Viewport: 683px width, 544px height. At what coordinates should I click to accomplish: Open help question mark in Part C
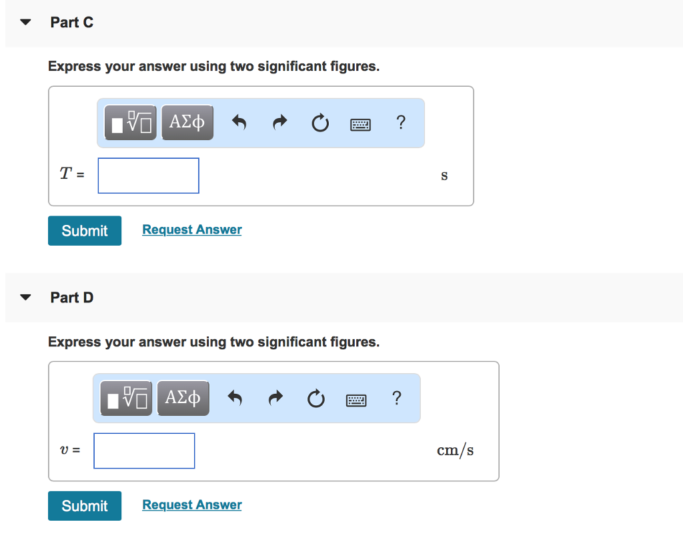click(400, 122)
